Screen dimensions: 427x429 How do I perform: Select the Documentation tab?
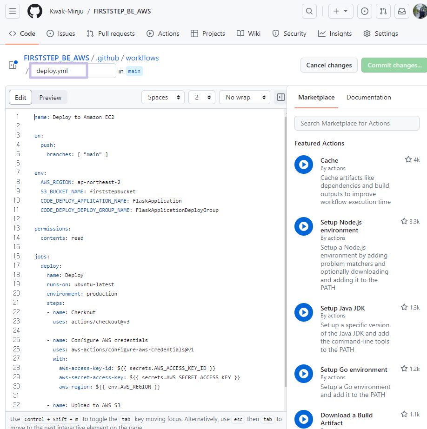369,97
